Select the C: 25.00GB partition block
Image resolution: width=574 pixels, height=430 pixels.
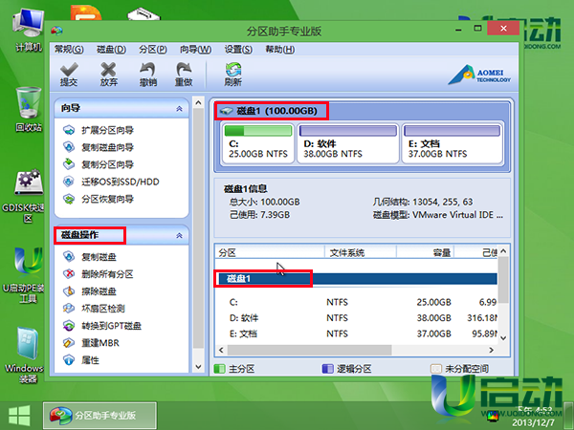point(257,143)
